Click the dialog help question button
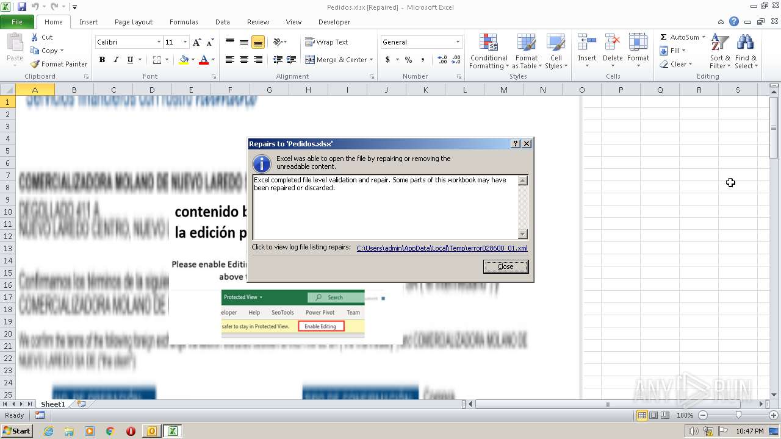Viewport: 781px width, 439px height. coord(516,144)
